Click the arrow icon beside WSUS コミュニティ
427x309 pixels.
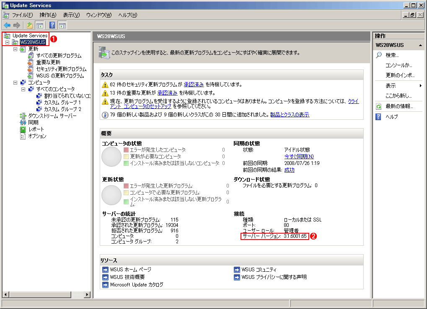[x=237, y=270]
